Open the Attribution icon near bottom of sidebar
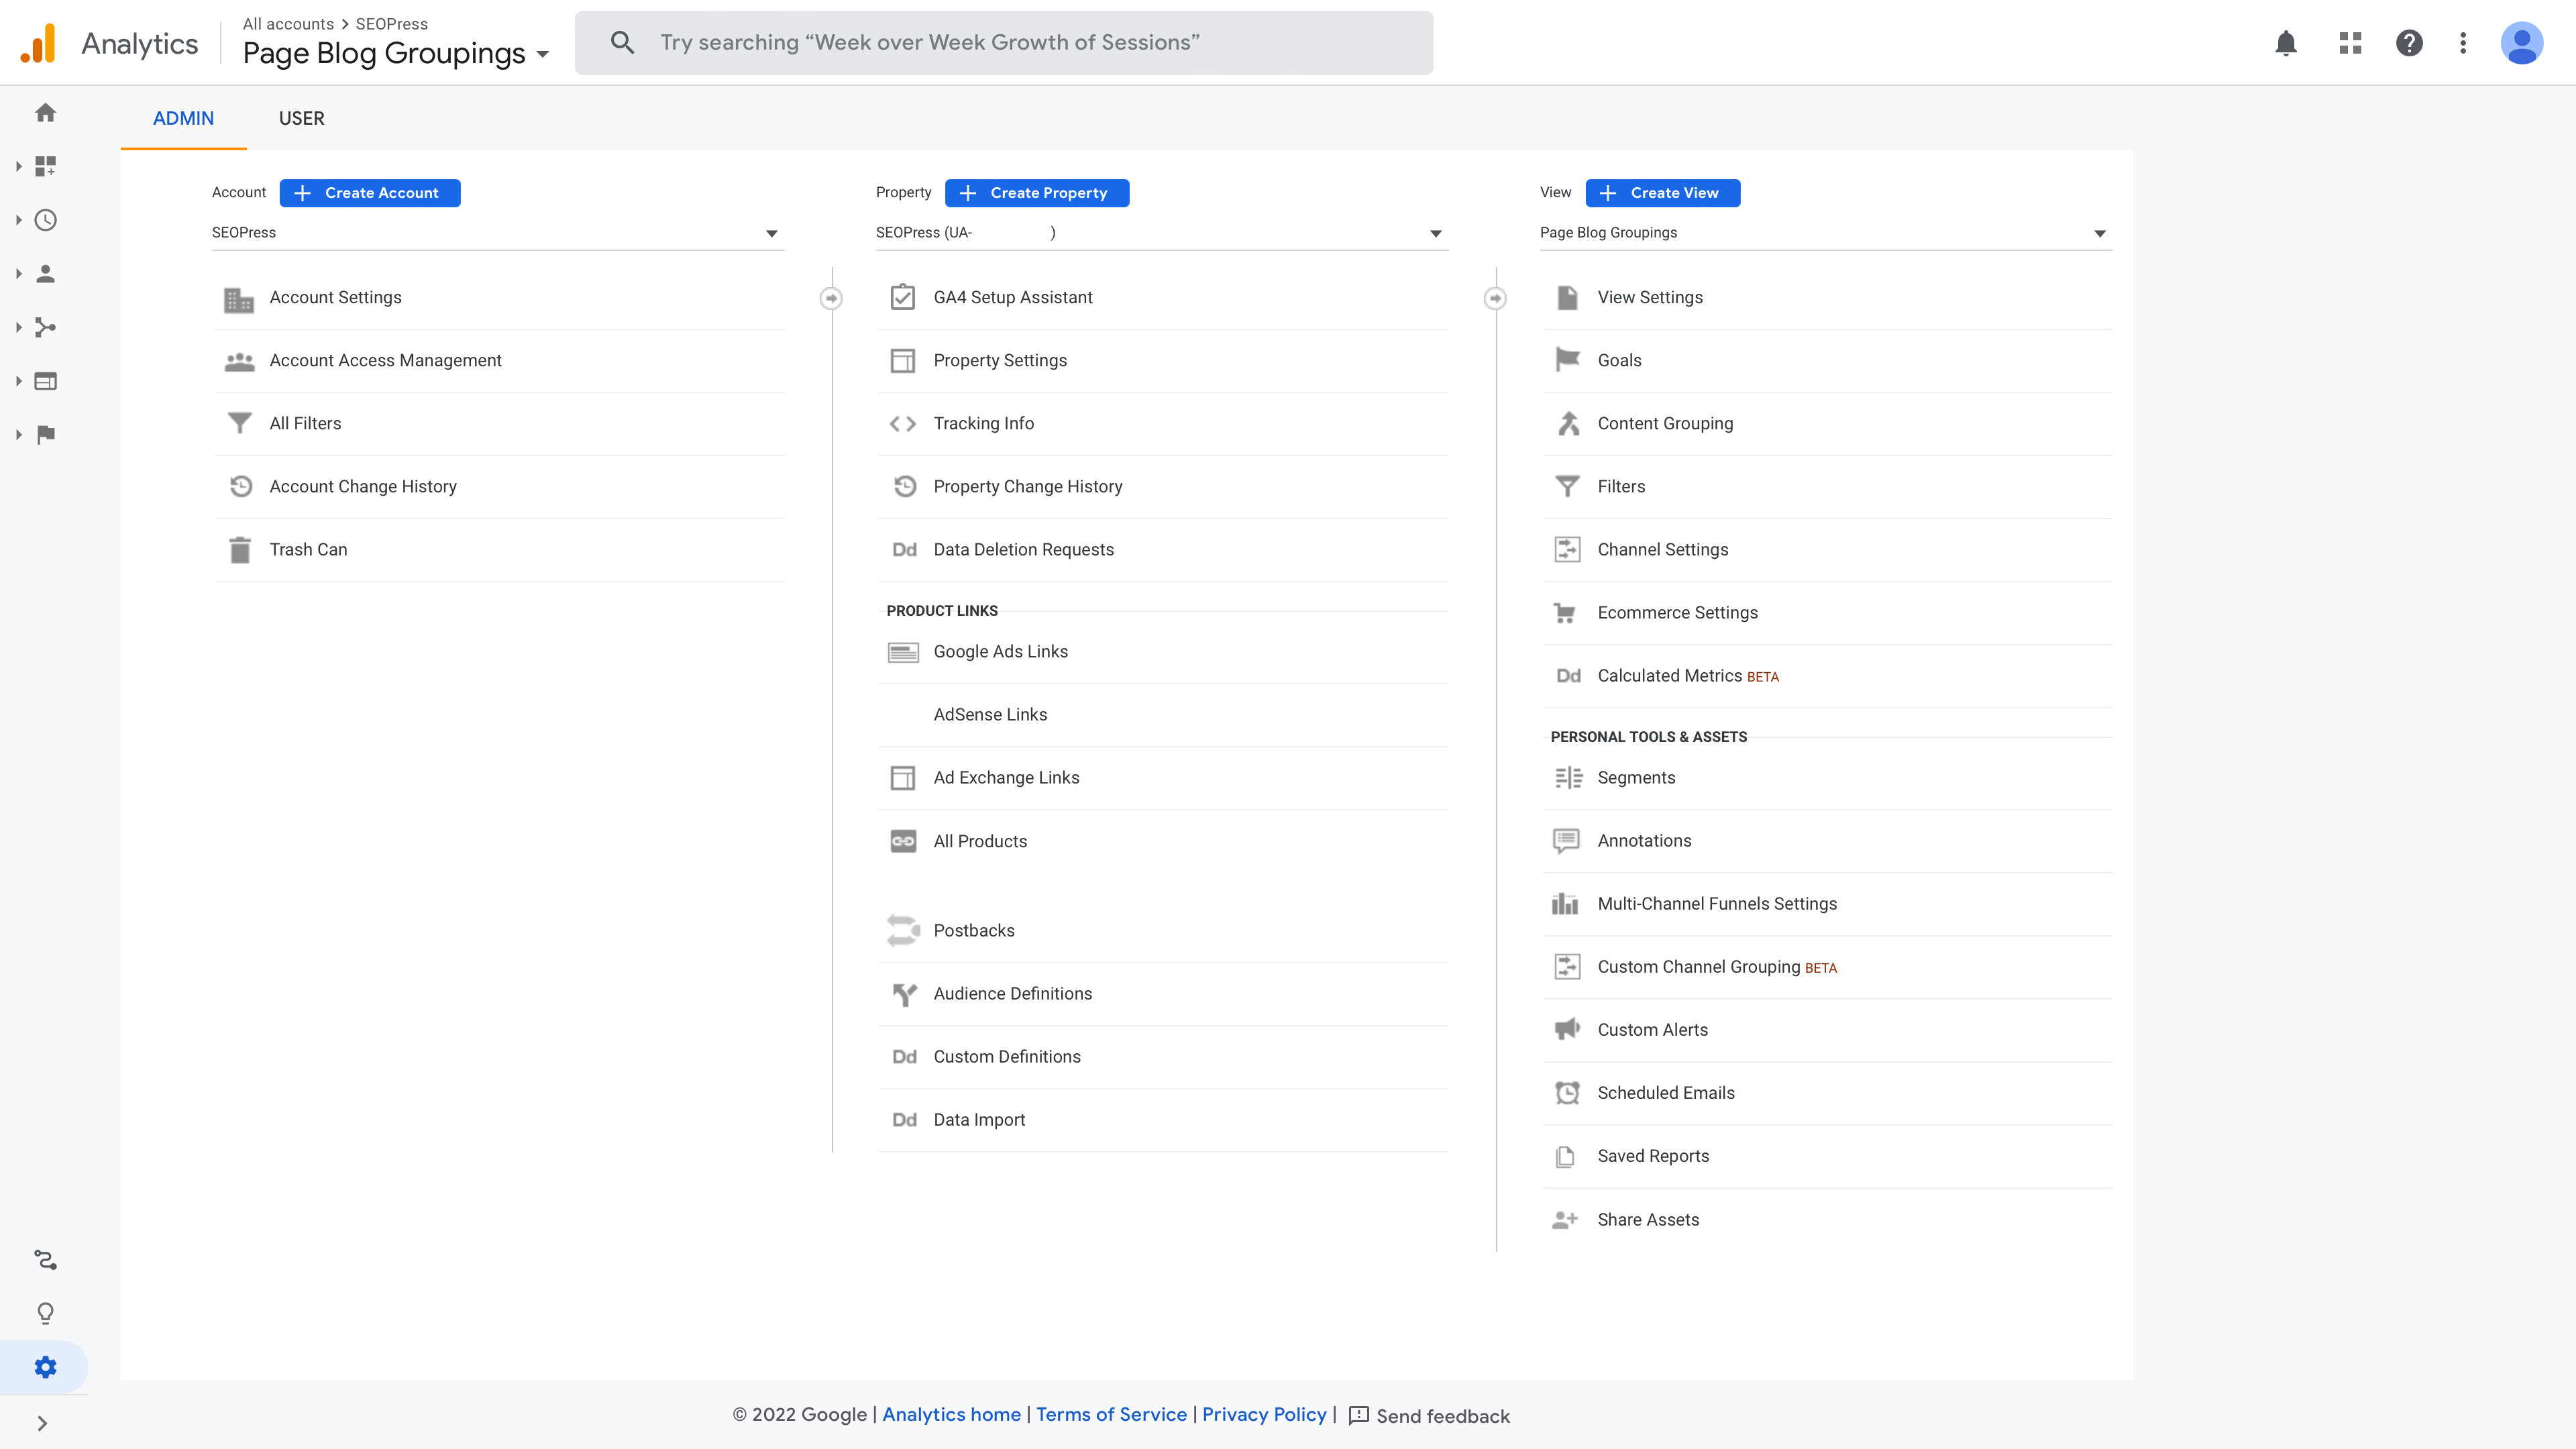Screen dimensions: 2576x1449 [45, 1260]
